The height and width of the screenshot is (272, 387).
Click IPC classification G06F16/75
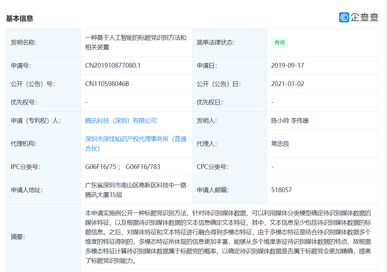coord(101,167)
